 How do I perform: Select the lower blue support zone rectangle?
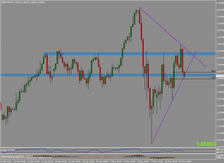coord(108,75)
